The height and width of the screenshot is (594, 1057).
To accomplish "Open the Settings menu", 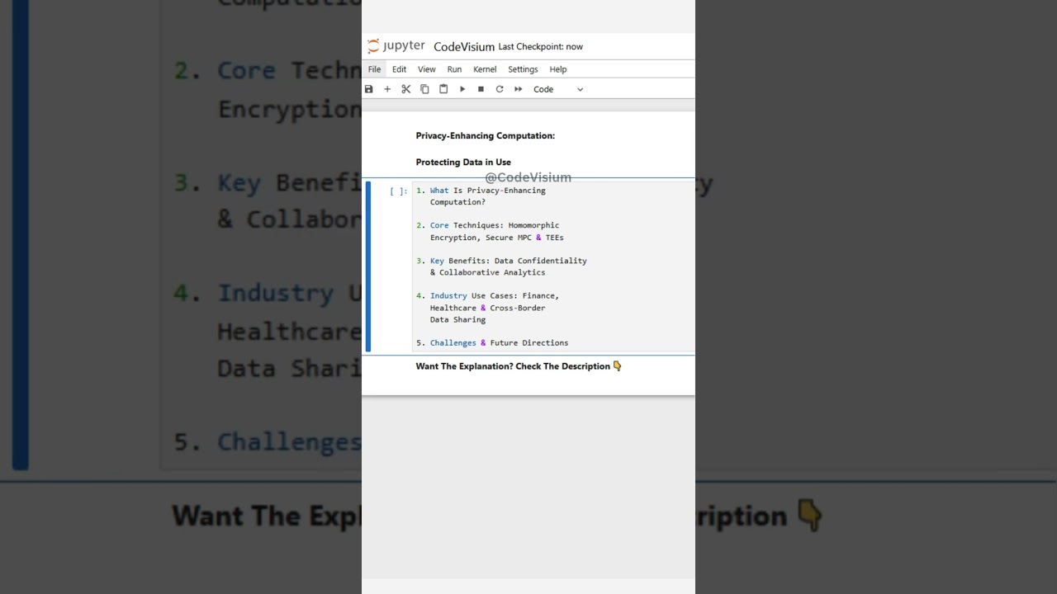I will (523, 69).
